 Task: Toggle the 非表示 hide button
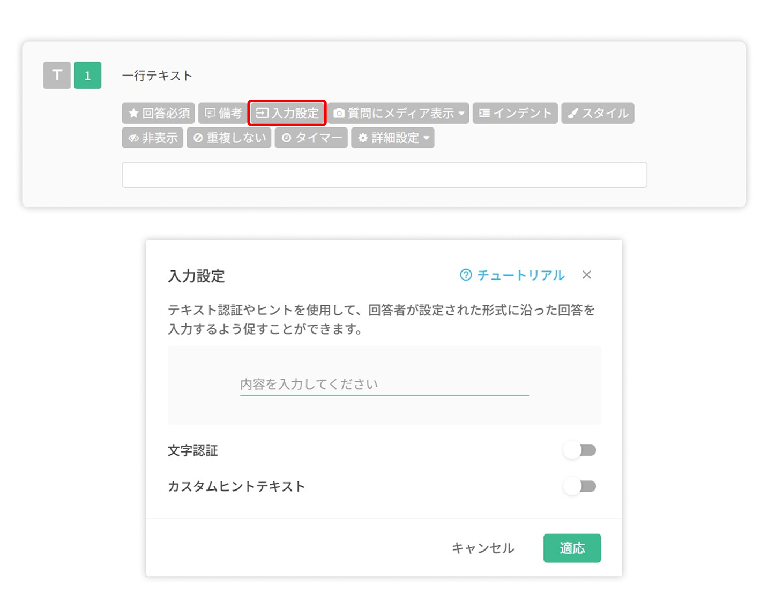[153, 138]
